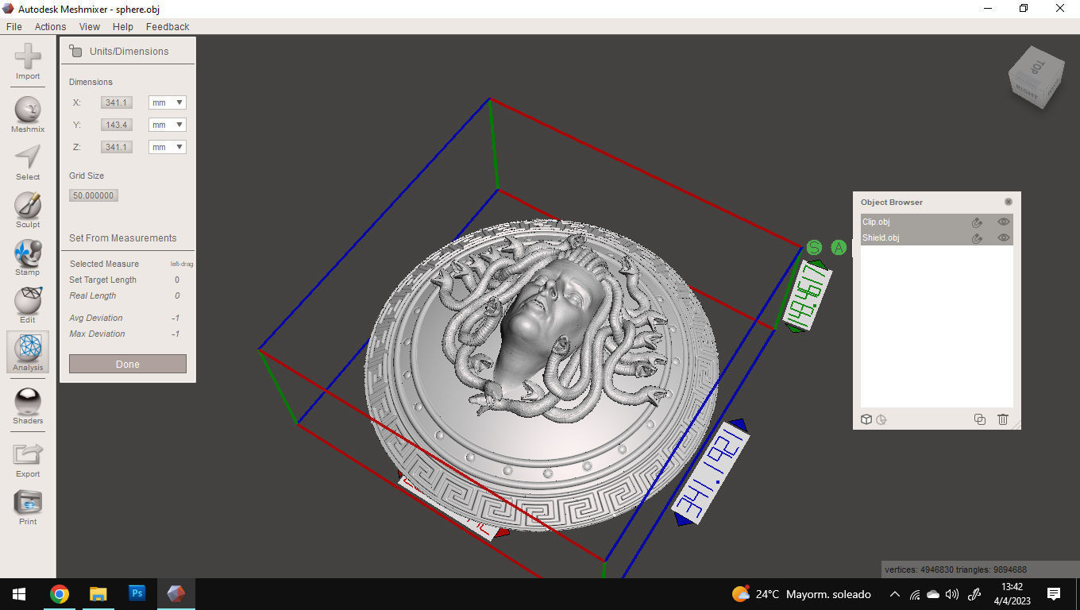1080x610 pixels.
Task: Click the Z dimension value field
Action: 117,147
